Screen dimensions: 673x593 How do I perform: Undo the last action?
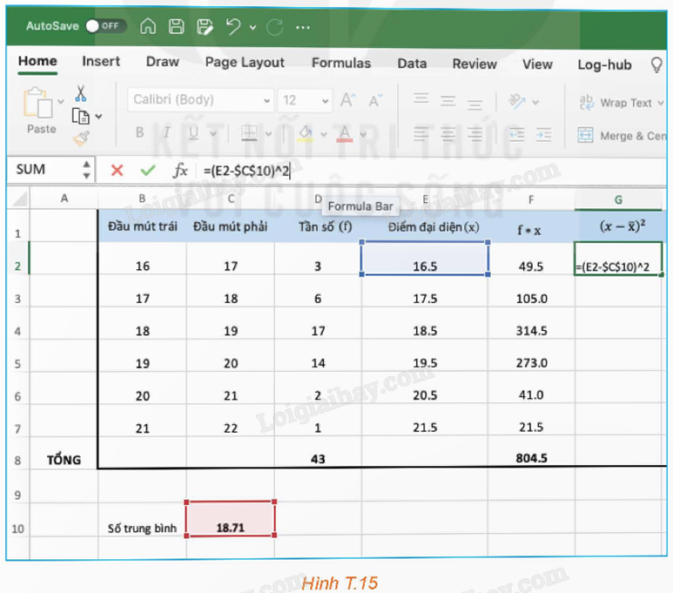(x=233, y=27)
